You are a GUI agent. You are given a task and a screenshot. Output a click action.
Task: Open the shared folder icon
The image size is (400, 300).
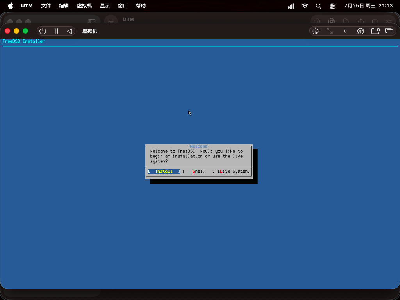(375, 31)
